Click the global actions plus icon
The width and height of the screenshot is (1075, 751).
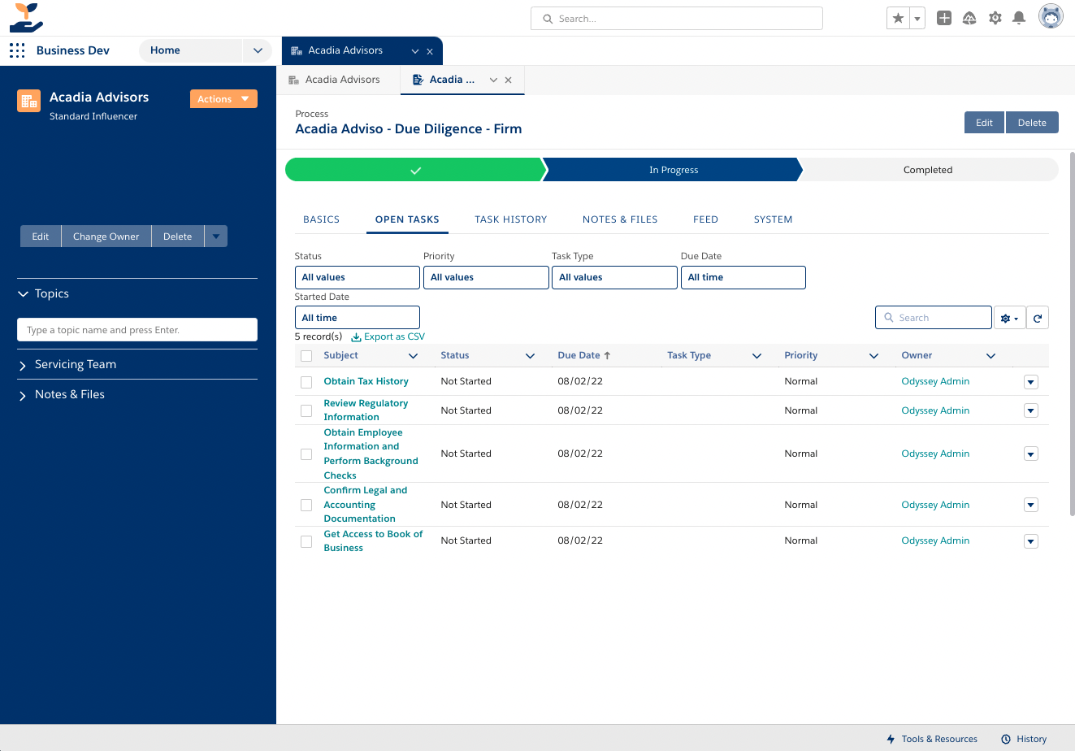(x=943, y=18)
